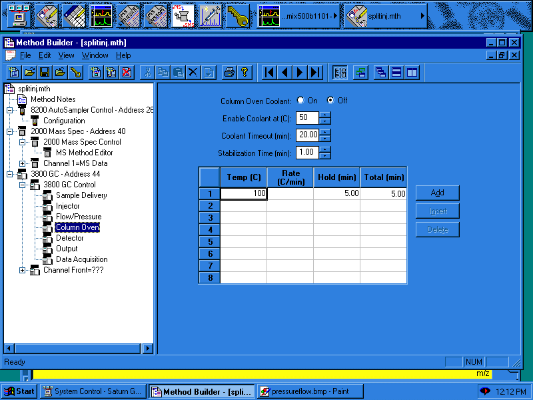Jump to the first method section
This screenshot has width=533, height=400.
(269, 73)
